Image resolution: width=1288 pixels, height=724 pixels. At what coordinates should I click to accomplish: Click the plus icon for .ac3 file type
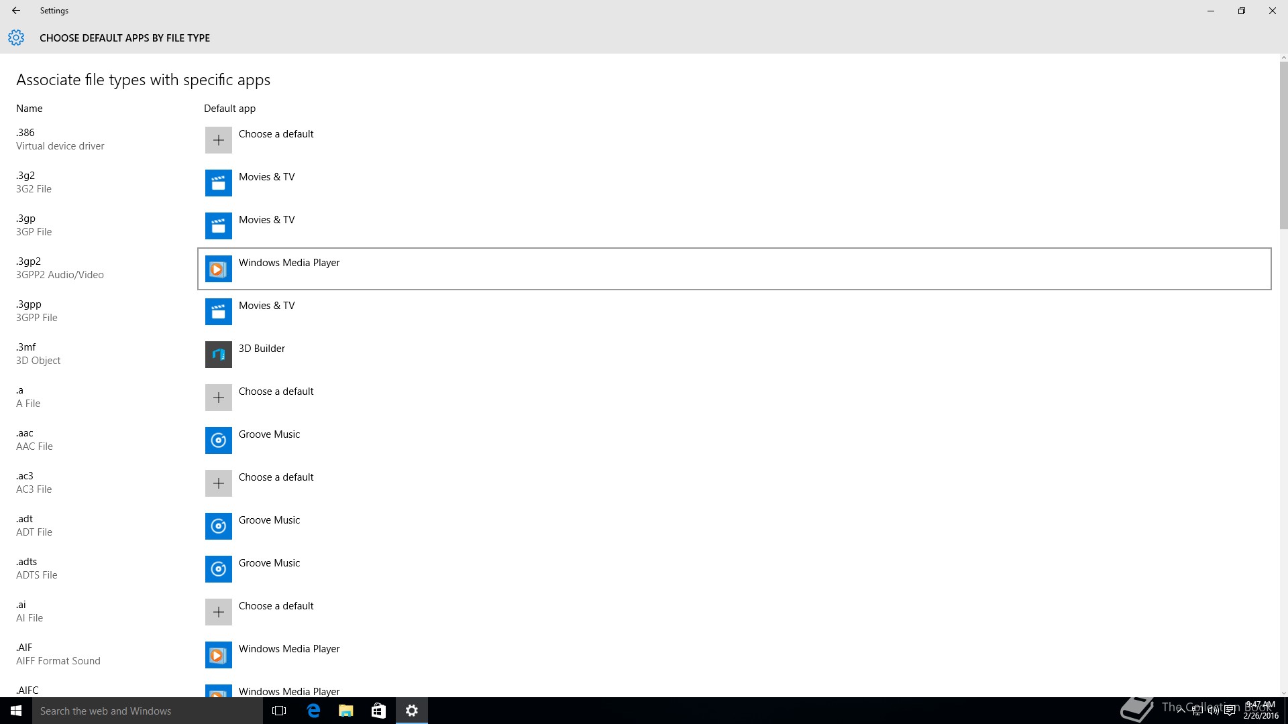[x=218, y=483]
